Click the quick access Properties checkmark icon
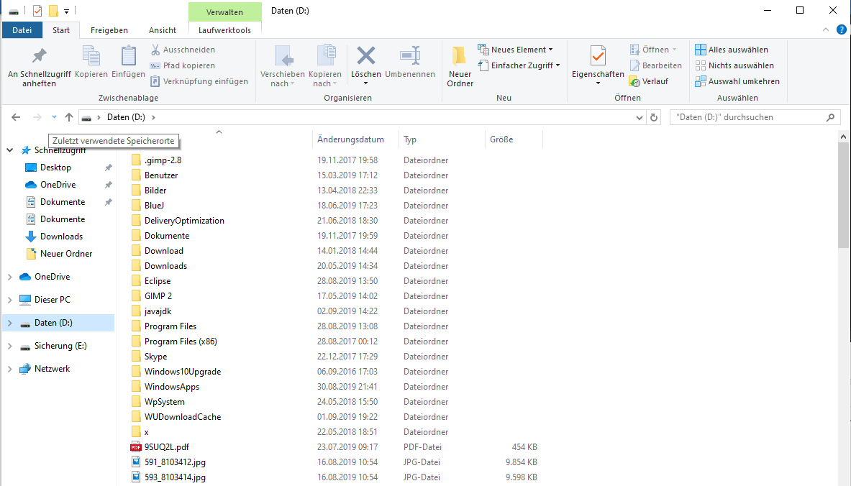Viewport: 851px width, 486px height. point(37,11)
